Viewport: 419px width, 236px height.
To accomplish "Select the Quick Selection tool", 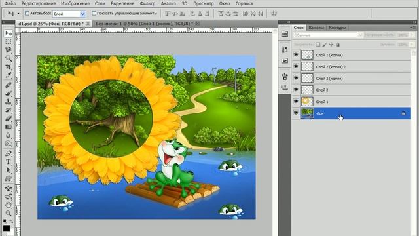I will click(x=9, y=58).
